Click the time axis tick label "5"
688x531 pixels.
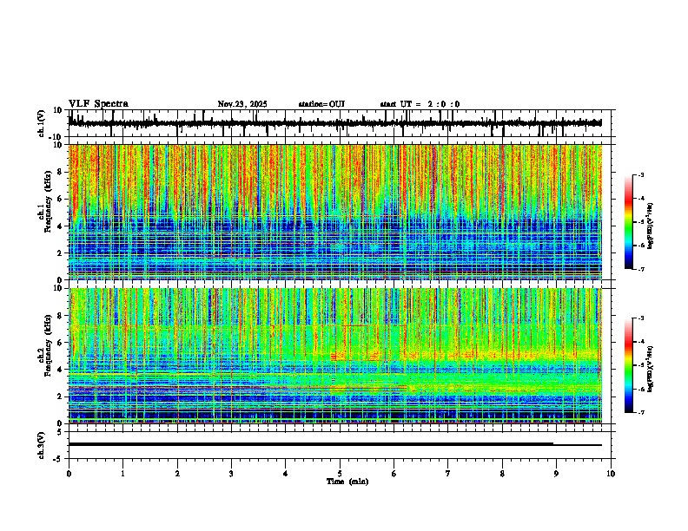[x=340, y=474]
